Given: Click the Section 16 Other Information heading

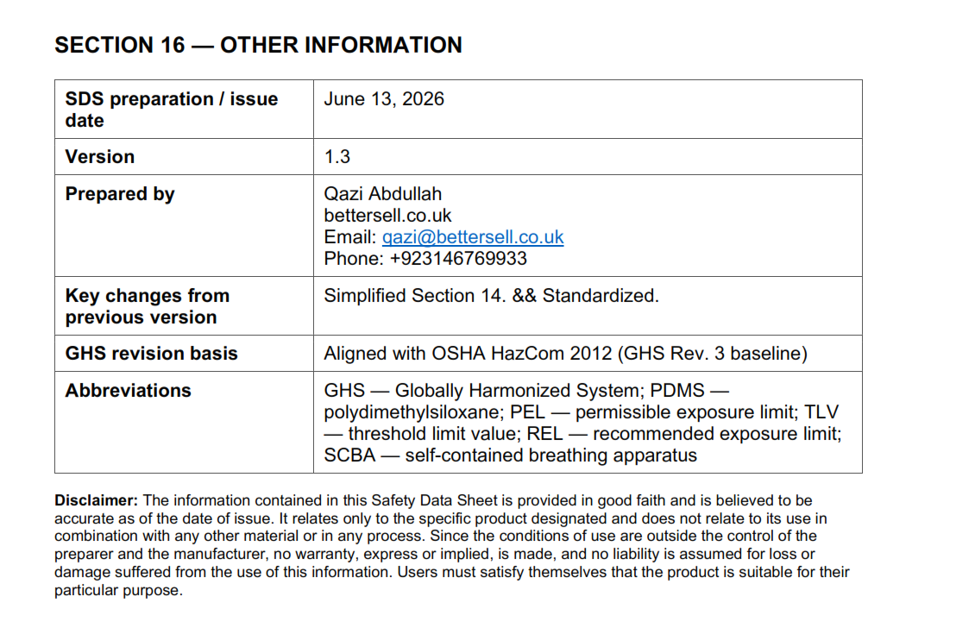Looking at the screenshot, I should [258, 45].
